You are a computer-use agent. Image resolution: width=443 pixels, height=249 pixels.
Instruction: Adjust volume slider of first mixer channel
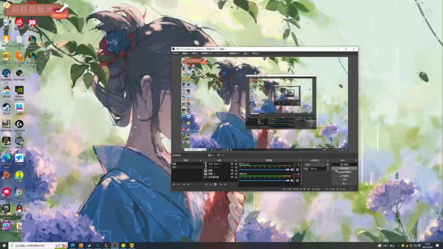[x=264, y=170]
